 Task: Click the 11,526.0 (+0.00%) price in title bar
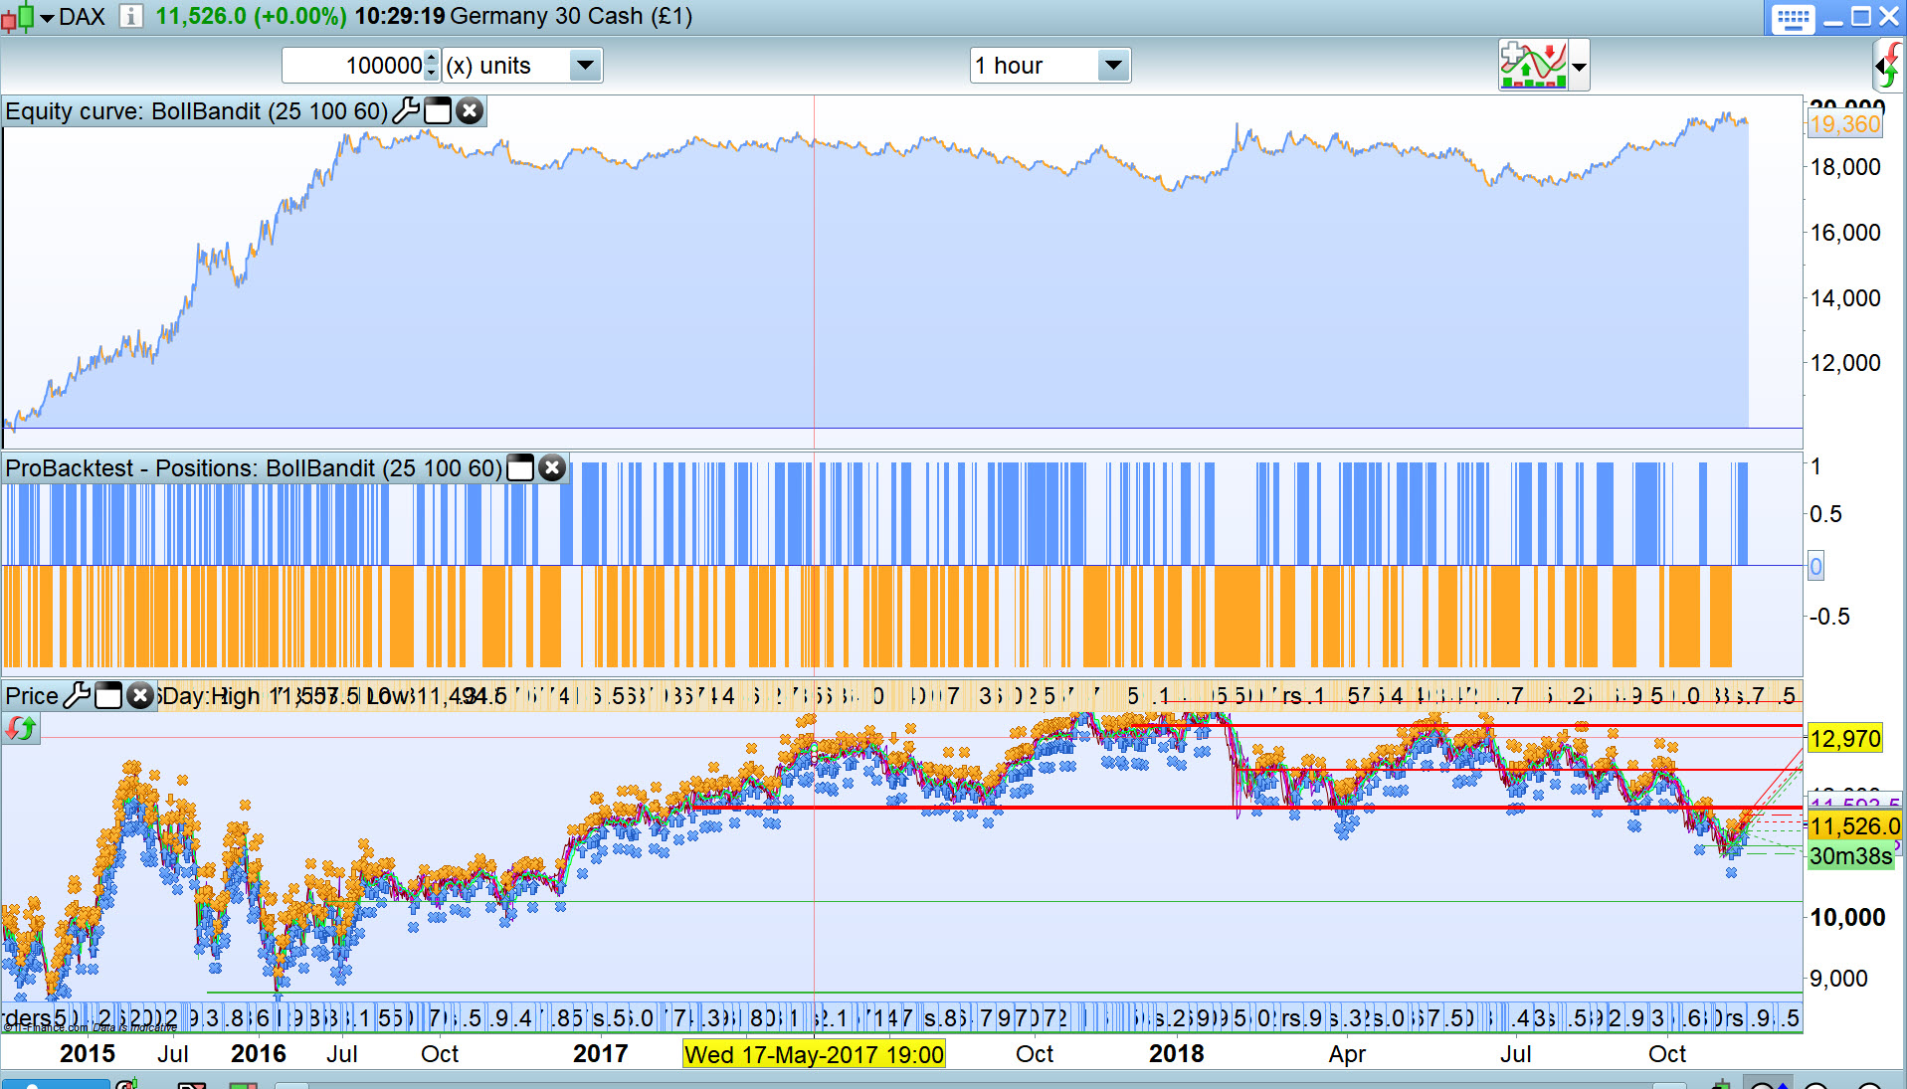(x=251, y=16)
